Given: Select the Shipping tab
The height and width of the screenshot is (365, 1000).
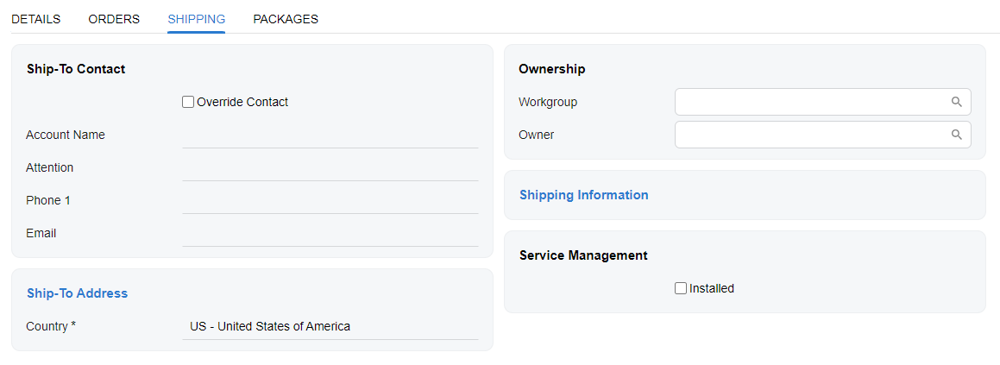Looking at the screenshot, I should [x=197, y=19].
